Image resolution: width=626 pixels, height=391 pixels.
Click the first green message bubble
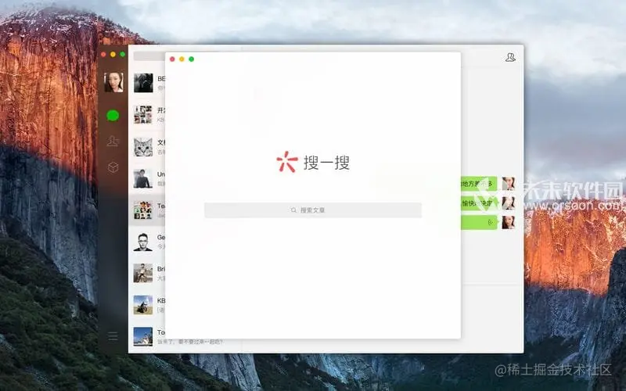tap(479, 184)
